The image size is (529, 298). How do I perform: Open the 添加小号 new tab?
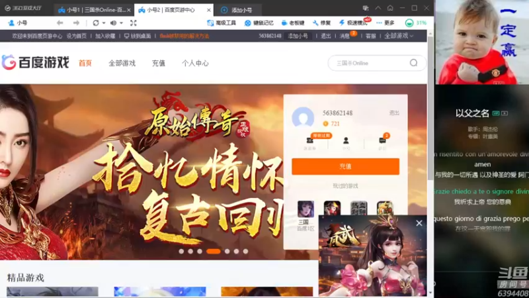point(237,10)
